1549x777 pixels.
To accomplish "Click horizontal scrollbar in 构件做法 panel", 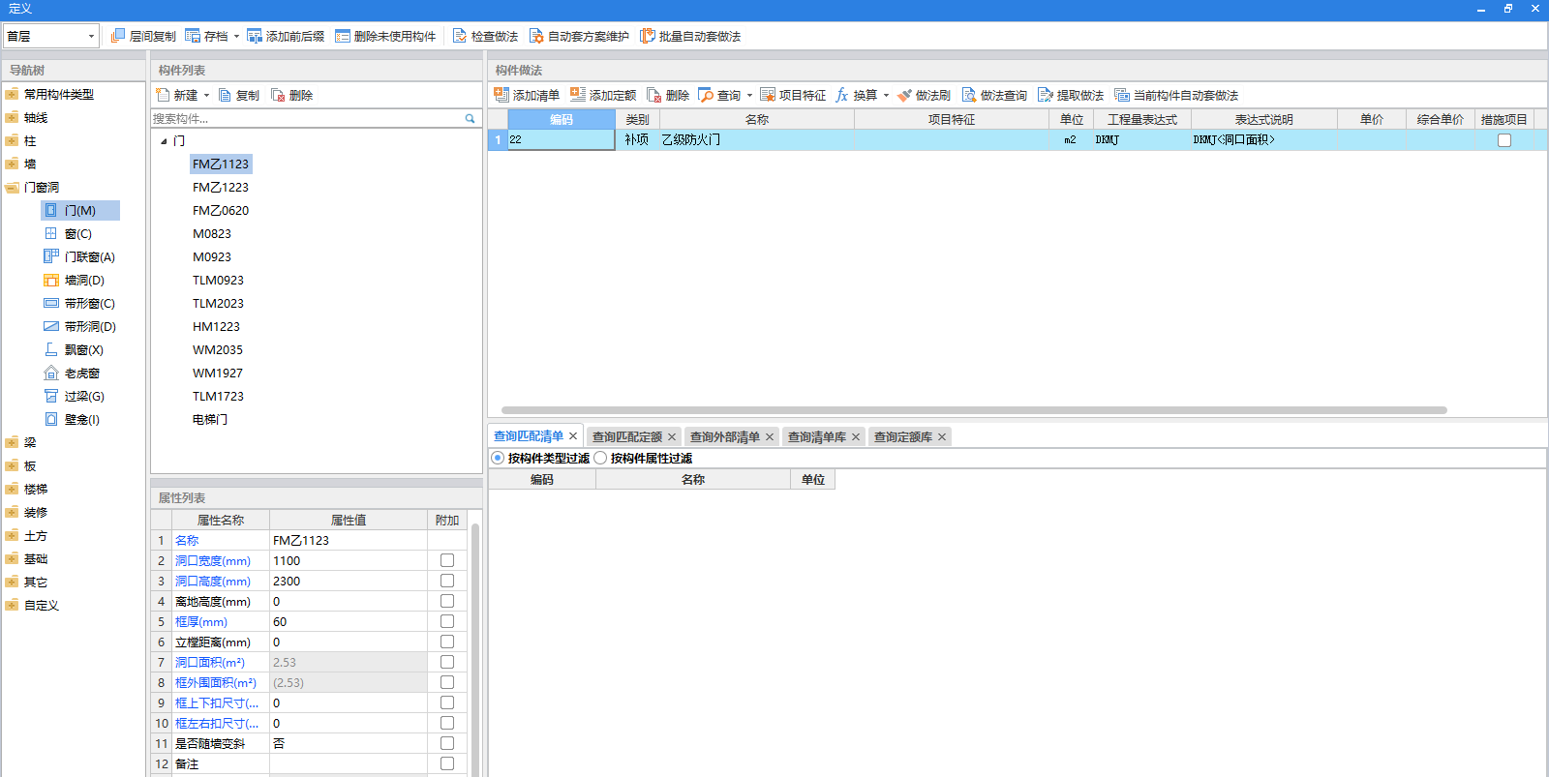I will [x=974, y=410].
